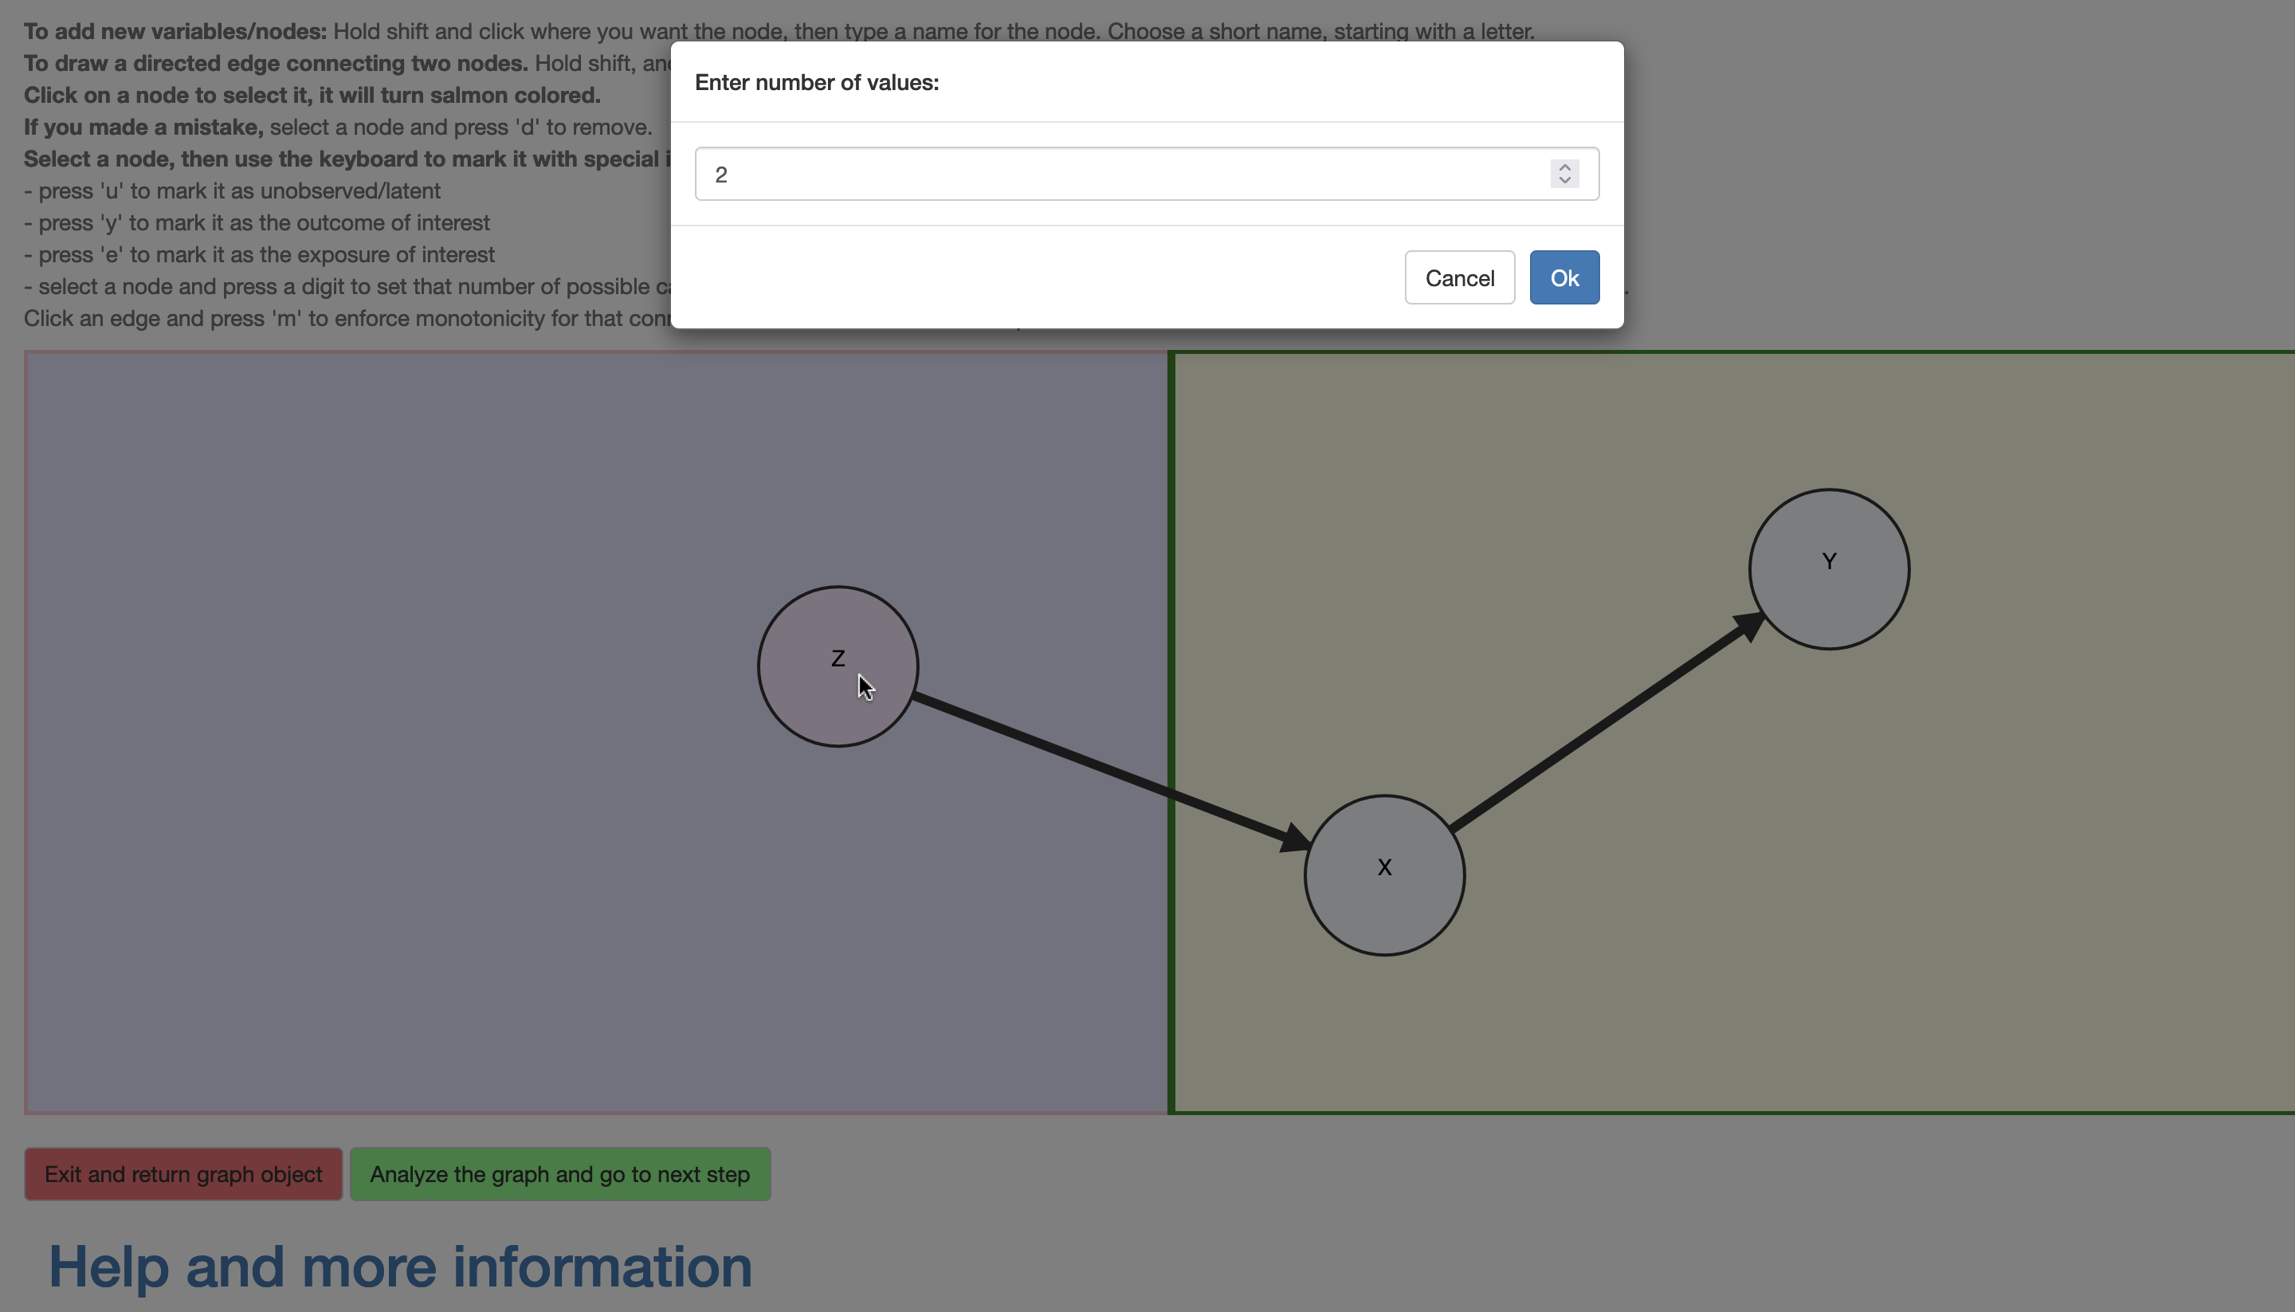Increment value with the stepper up arrow

(x=1564, y=167)
